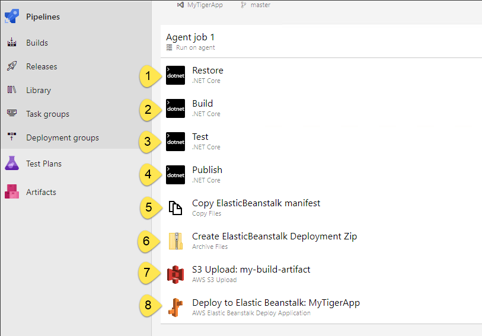Select the Build task
The height and width of the screenshot is (336, 482).
[x=202, y=104]
